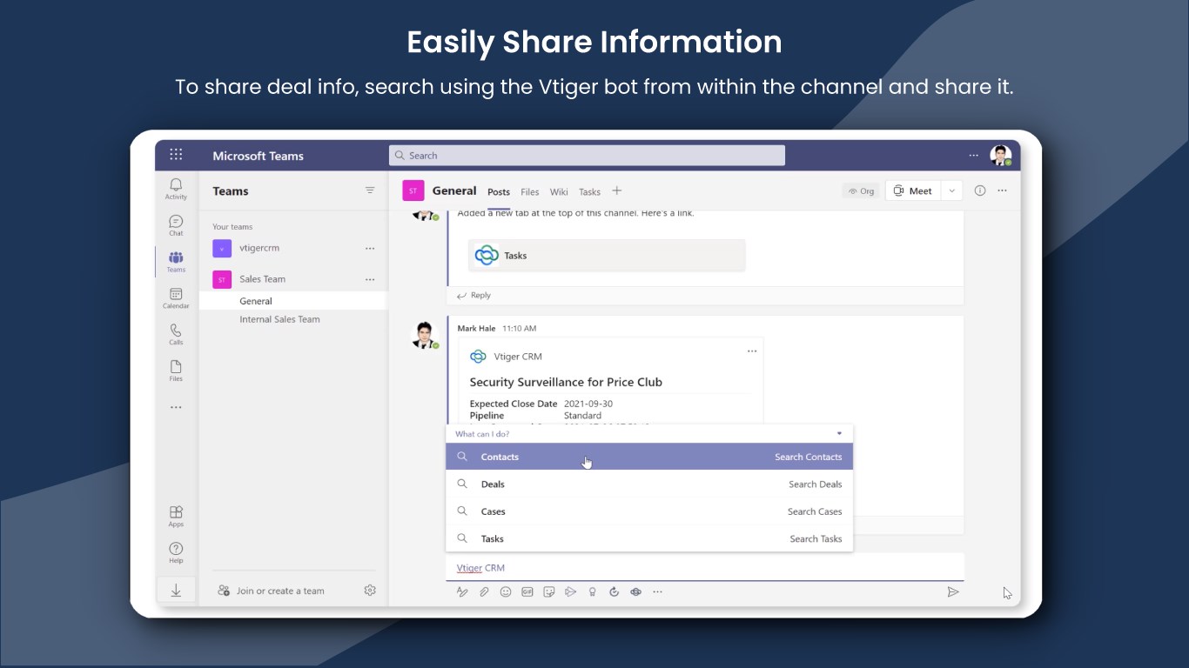The width and height of the screenshot is (1189, 668).
Task: Switch to the Files tab
Action: pos(530,191)
